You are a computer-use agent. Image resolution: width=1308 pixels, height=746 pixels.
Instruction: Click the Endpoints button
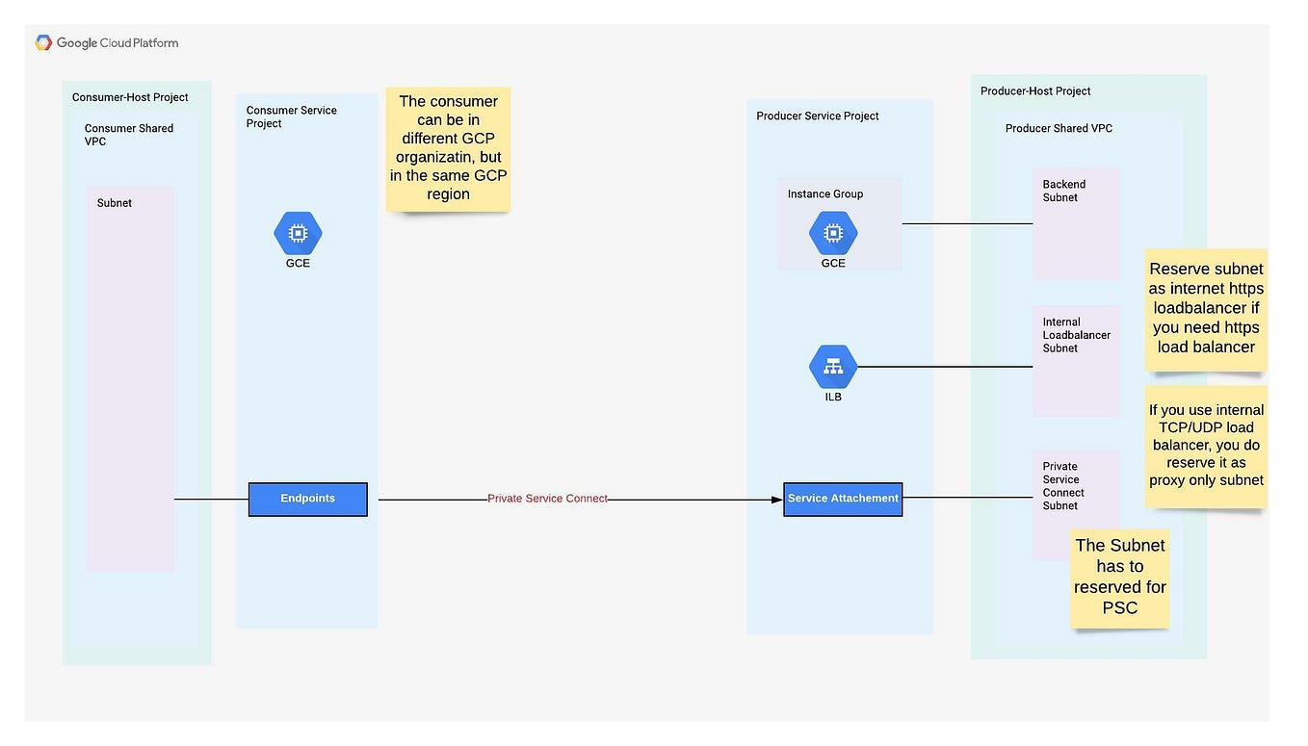(307, 499)
